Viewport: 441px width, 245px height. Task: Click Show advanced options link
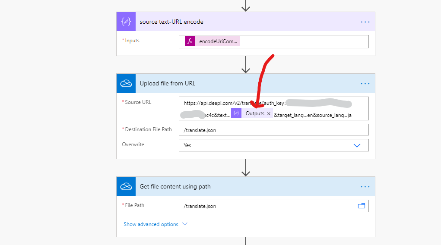(x=151, y=224)
